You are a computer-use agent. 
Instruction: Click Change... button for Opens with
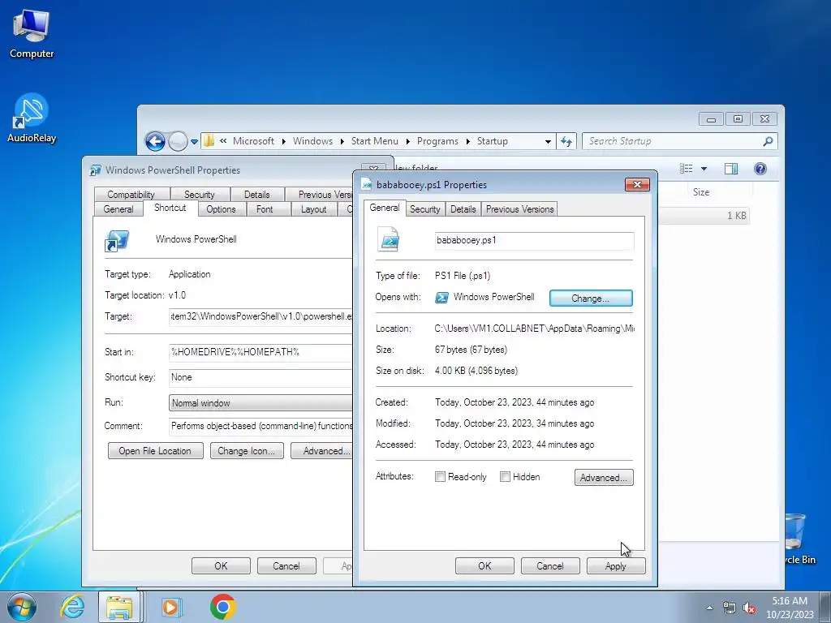(591, 299)
